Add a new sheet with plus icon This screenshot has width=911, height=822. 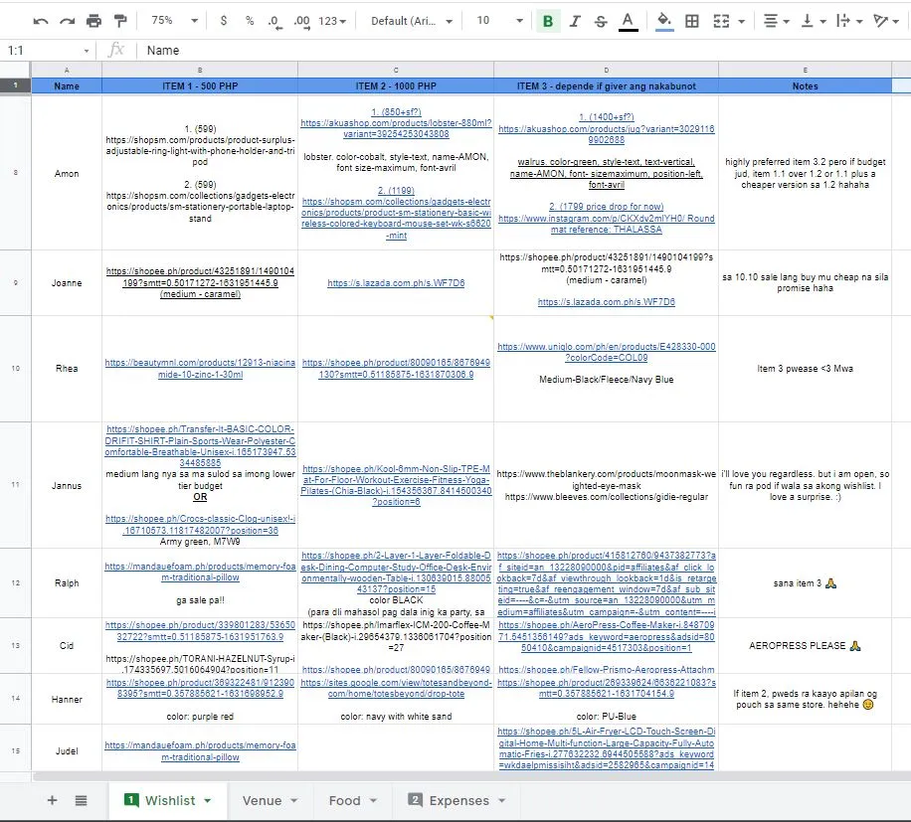pos(53,800)
